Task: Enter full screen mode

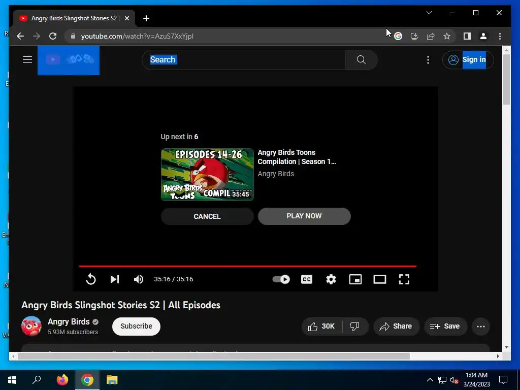Action: pos(404,279)
